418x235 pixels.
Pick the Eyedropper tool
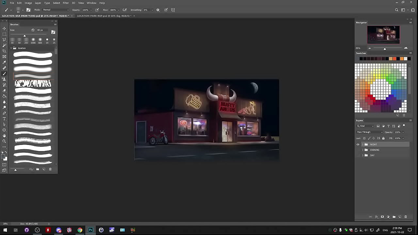click(x=4, y=62)
